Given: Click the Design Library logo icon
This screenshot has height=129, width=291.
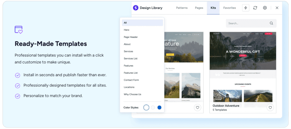Looking at the screenshot, I should click(x=136, y=8).
